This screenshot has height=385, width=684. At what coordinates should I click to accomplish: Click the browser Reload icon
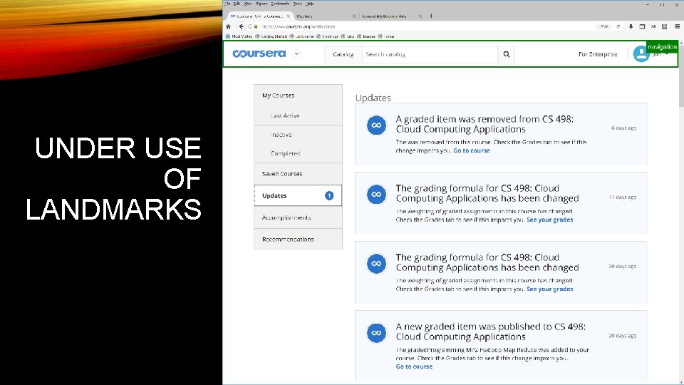point(618,26)
